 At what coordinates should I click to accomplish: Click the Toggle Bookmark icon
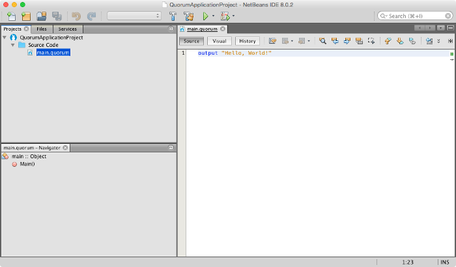click(x=412, y=41)
